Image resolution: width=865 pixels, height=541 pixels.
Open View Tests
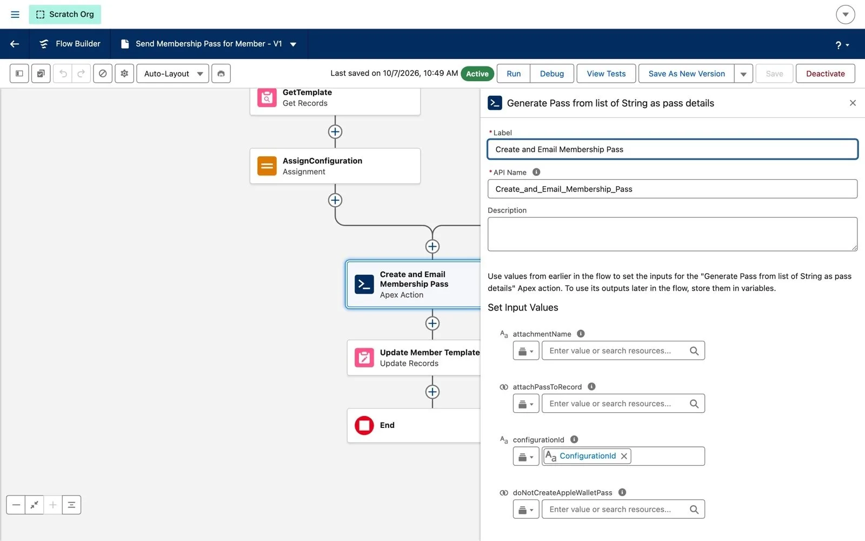[606, 74]
